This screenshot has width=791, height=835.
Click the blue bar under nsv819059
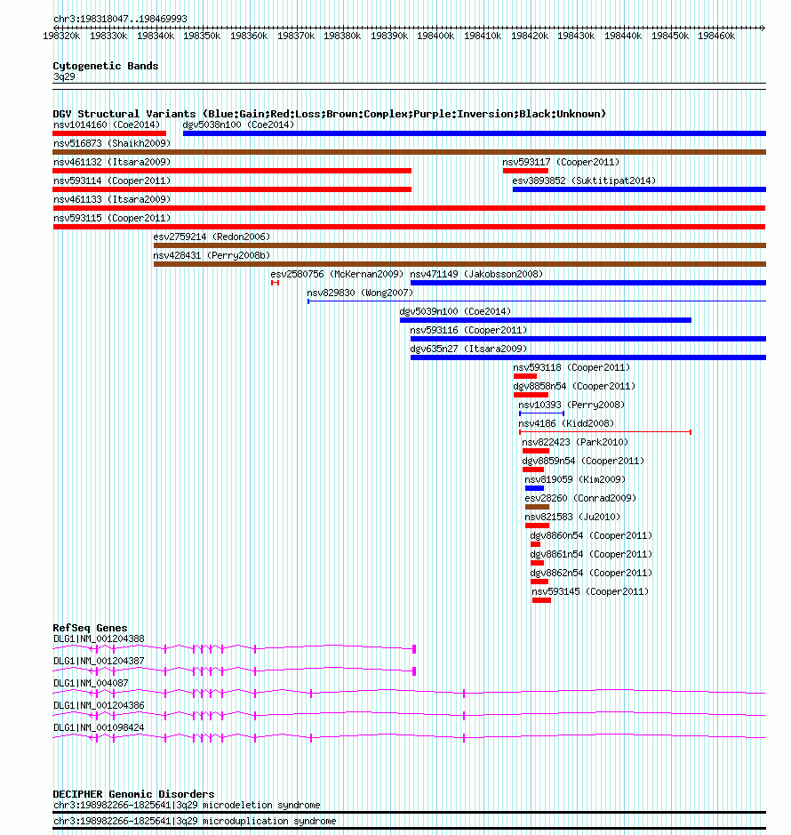534,488
